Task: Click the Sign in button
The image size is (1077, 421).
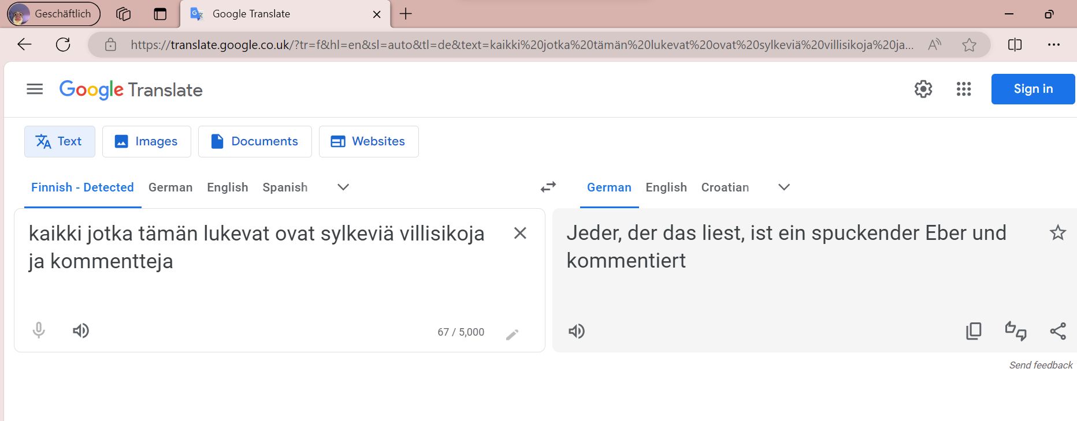Action: click(1033, 89)
